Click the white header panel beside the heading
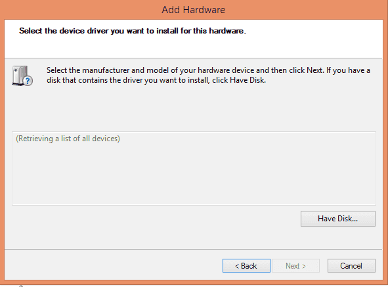Viewport: 388px width, 287px height. coord(314,38)
